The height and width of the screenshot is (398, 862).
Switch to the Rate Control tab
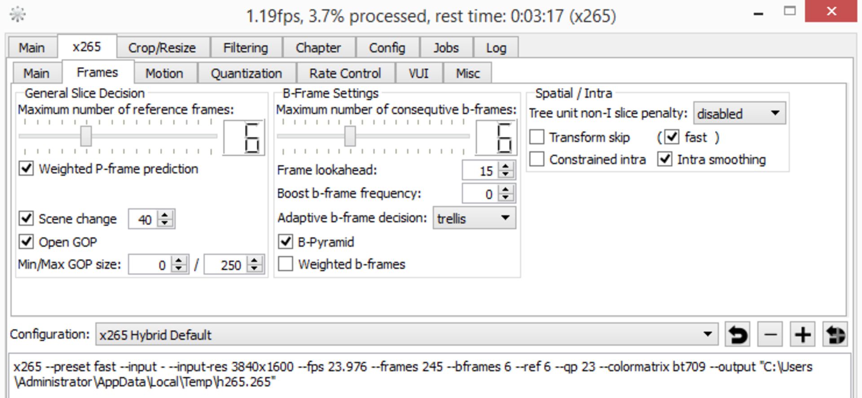[x=345, y=73]
